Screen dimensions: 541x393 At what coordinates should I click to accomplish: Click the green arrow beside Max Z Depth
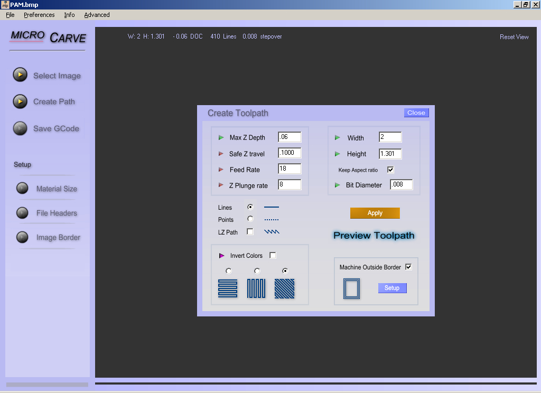(x=221, y=138)
